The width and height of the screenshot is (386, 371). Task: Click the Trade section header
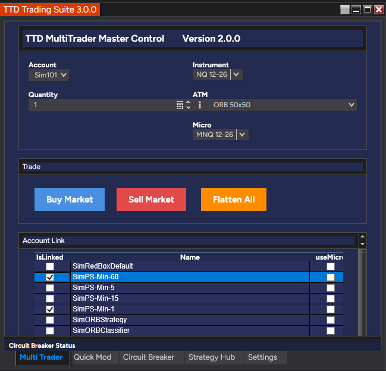pyautogui.click(x=193, y=167)
